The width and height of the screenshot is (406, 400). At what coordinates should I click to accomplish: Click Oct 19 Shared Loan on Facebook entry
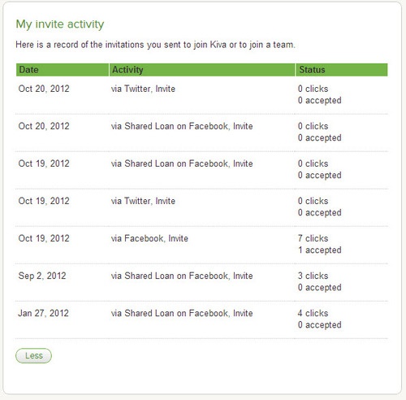pos(182,163)
